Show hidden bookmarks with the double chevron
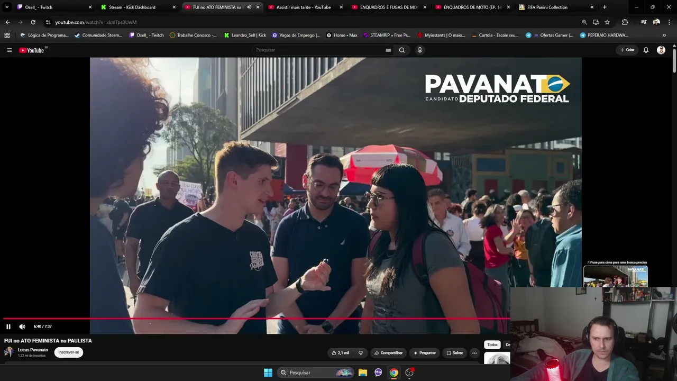 pyautogui.click(x=664, y=35)
